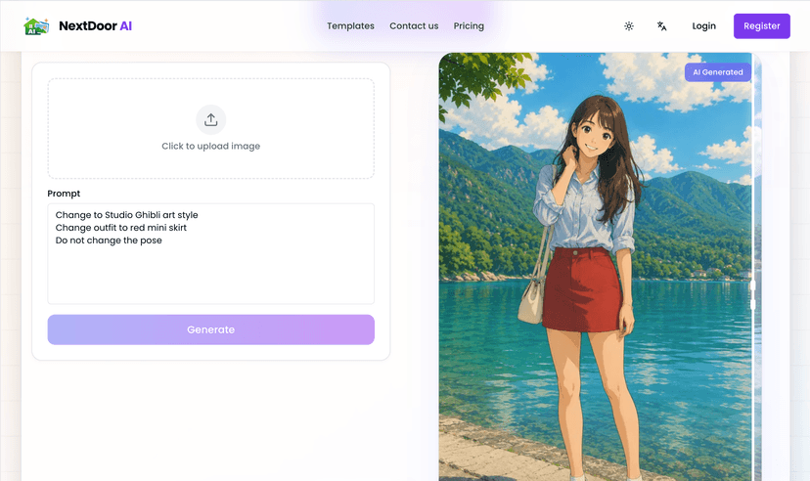Click 'Change to Studio Ghibli art style' line
The width and height of the screenshot is (810, 481).
click(126, 215)
